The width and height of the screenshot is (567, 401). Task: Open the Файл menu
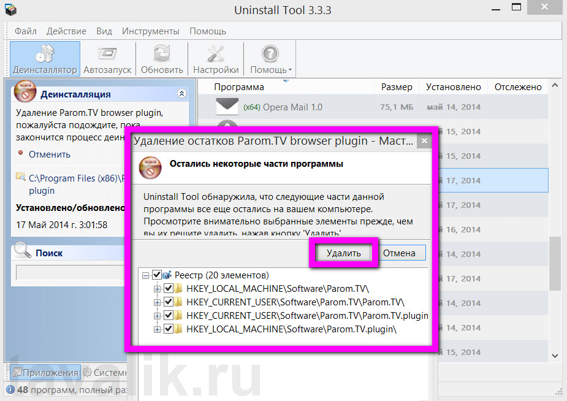pos(25,31)
